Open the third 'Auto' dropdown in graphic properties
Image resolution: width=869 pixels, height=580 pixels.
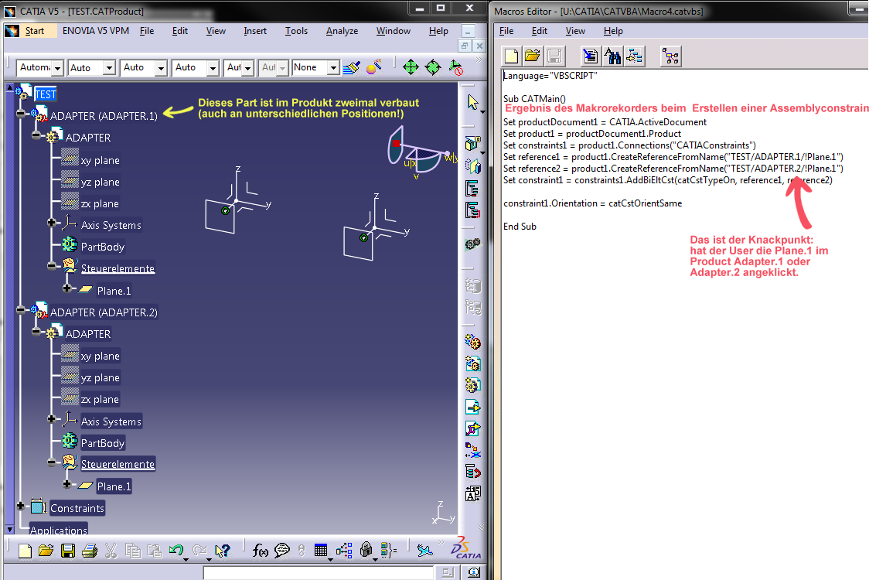(161, 68)
